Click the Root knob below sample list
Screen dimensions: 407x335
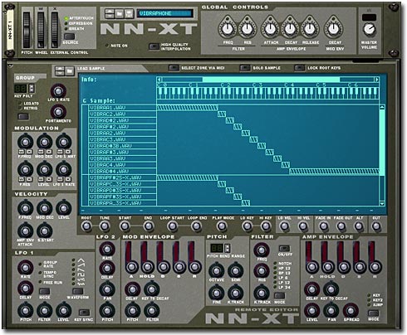point(86,226)
